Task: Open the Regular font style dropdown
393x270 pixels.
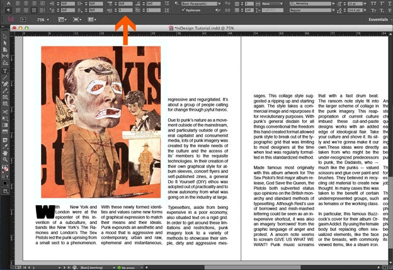Action: [333, 10]
